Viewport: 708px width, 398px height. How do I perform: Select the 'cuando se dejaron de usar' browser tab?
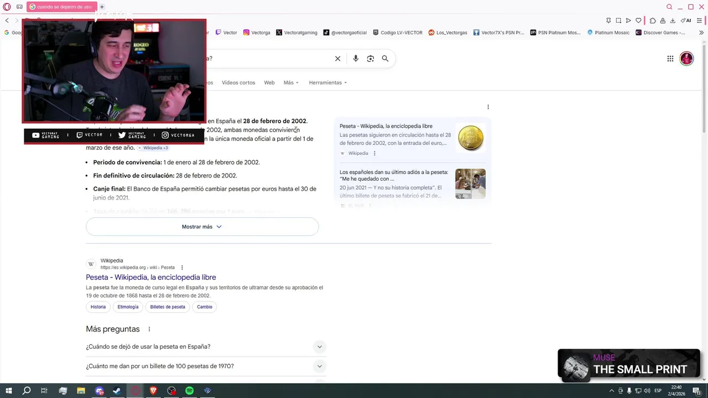coord(61,7)
